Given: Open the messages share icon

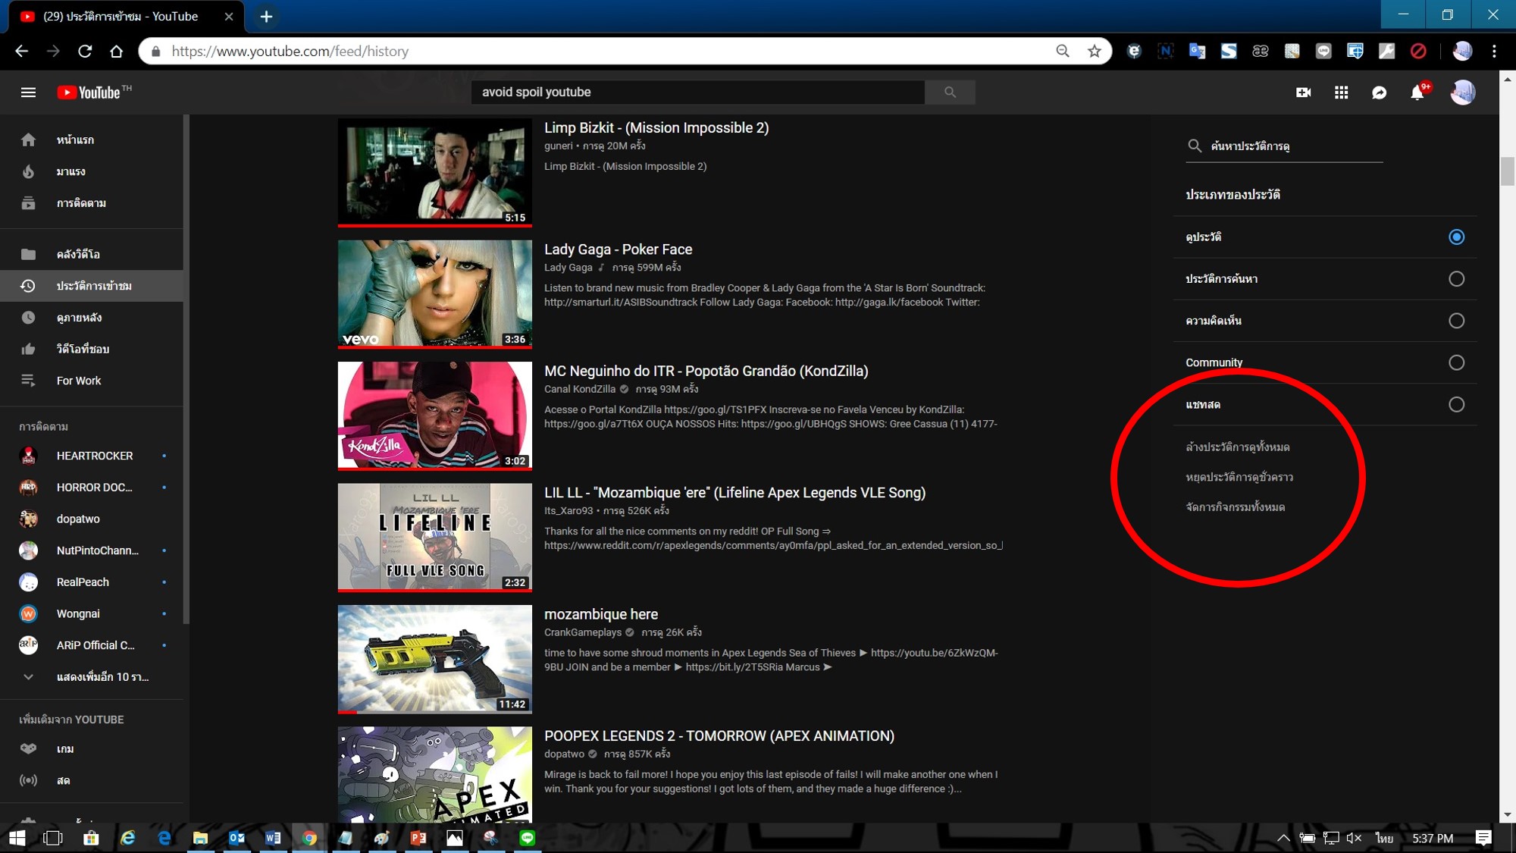Looking at the screenshot, I should tap(1379, 93).
